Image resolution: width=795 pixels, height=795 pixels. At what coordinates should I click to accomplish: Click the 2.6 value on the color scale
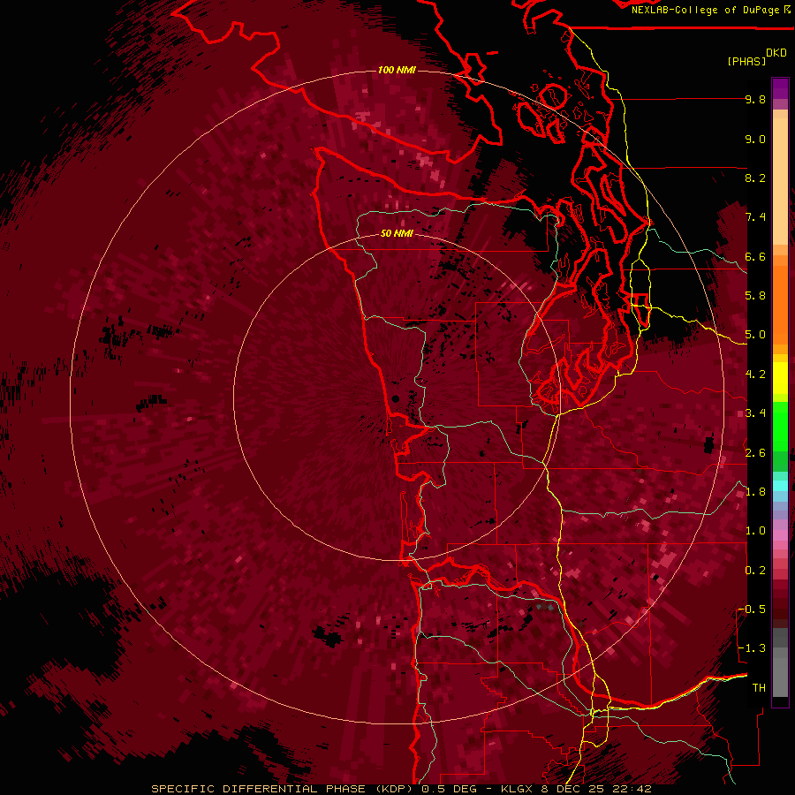(755, 453)
